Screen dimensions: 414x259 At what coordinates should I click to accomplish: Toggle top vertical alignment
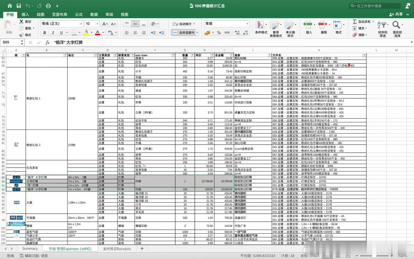click(x=127, y=24)
